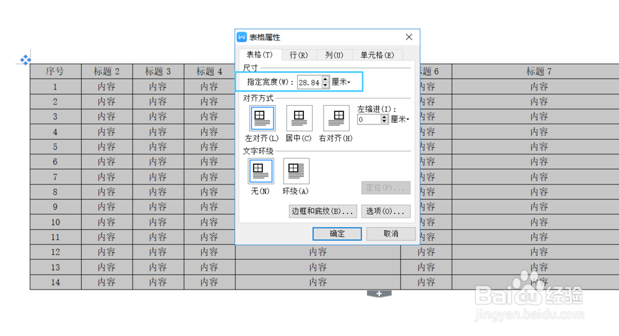The width and height of the screenshot is (619, 336).
Task: Click the 指定宽度 input field
Action: [x=310, y=82]
